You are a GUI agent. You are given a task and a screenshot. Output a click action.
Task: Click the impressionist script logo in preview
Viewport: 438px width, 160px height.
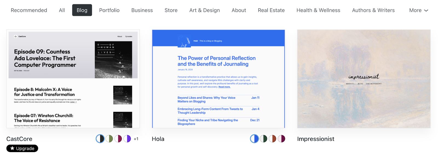click(364, 76)
